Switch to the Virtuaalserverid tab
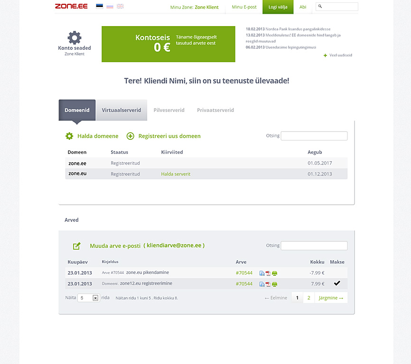 point(121,110)
